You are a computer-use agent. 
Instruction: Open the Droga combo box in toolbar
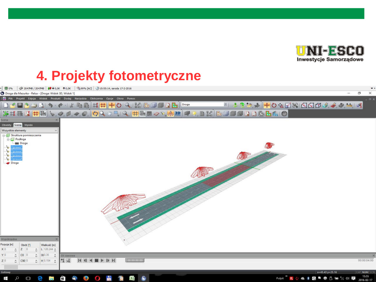pyautogui.click(x=204, y=104)
